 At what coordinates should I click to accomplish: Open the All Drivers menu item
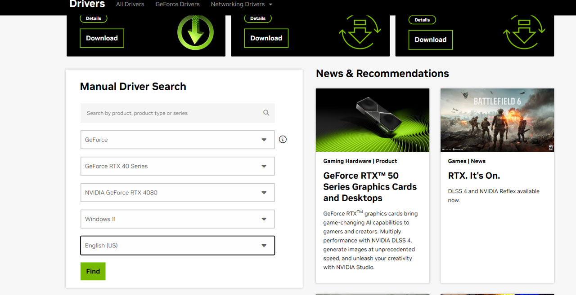click(x=130, y=4)
